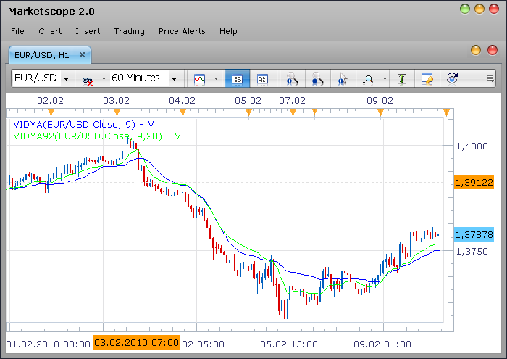Toggle the Ask price mode button
Viewport: 507px width, 359px height.
[262, 78]
